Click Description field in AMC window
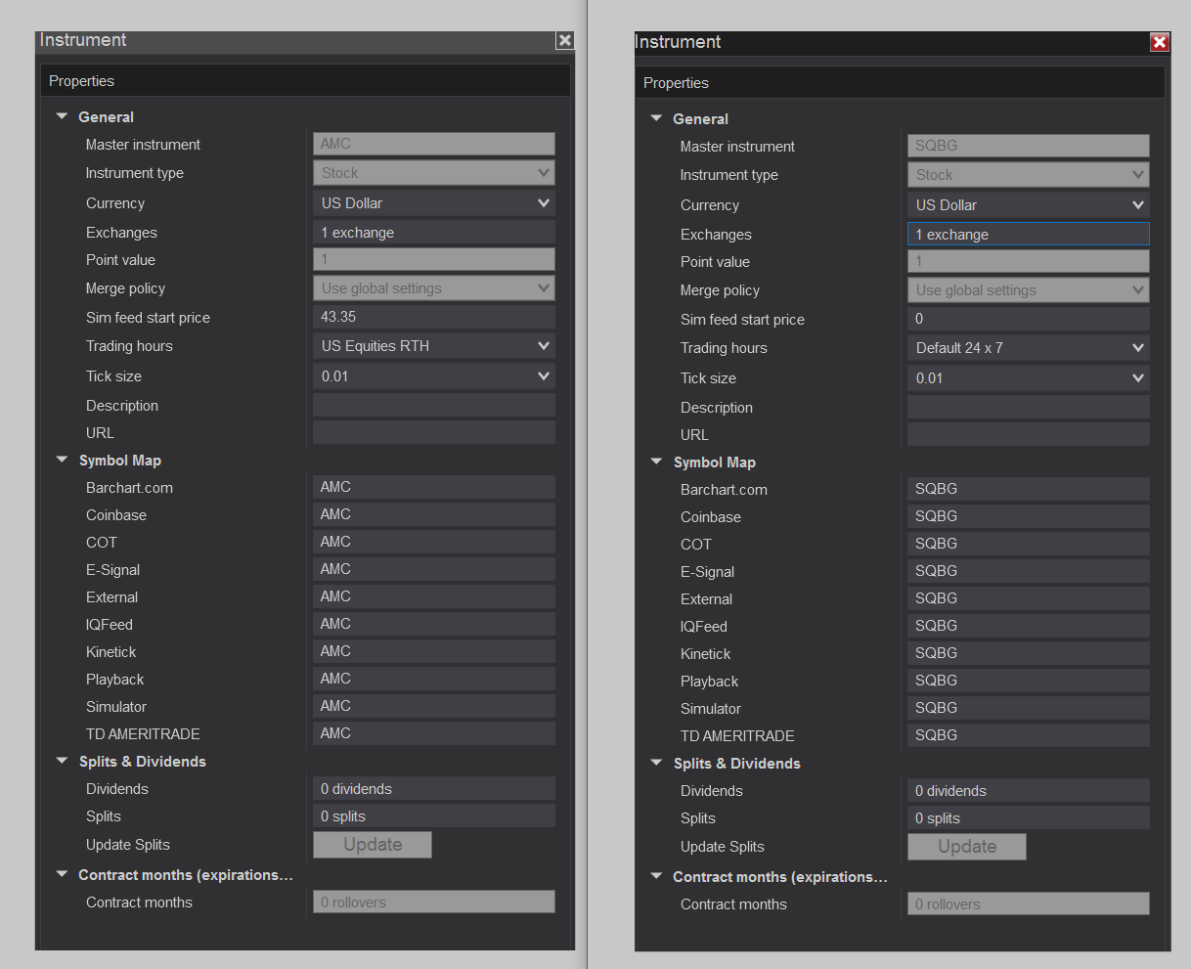The height and width of the screenshot is (969, 1191). tap(434, 405)
